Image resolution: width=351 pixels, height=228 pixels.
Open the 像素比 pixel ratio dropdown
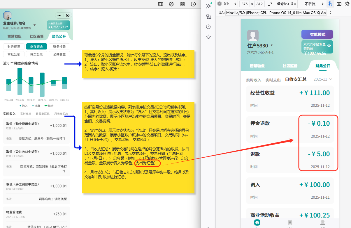[x=287, y=4]
